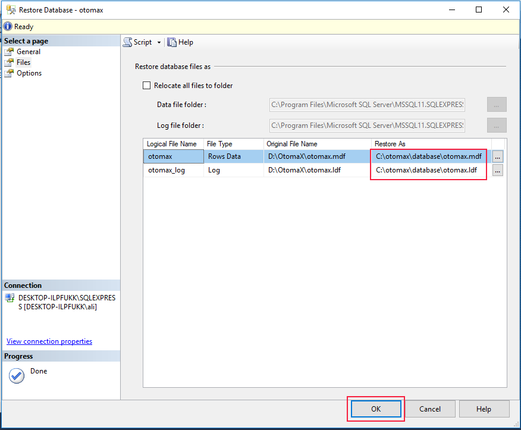This screenshot has width=521, height=430.
Task: Click the Help toolbar icon
Action: [x=172, y=42]
